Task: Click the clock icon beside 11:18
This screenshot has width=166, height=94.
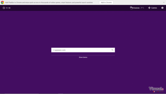Action: (4, 8)
